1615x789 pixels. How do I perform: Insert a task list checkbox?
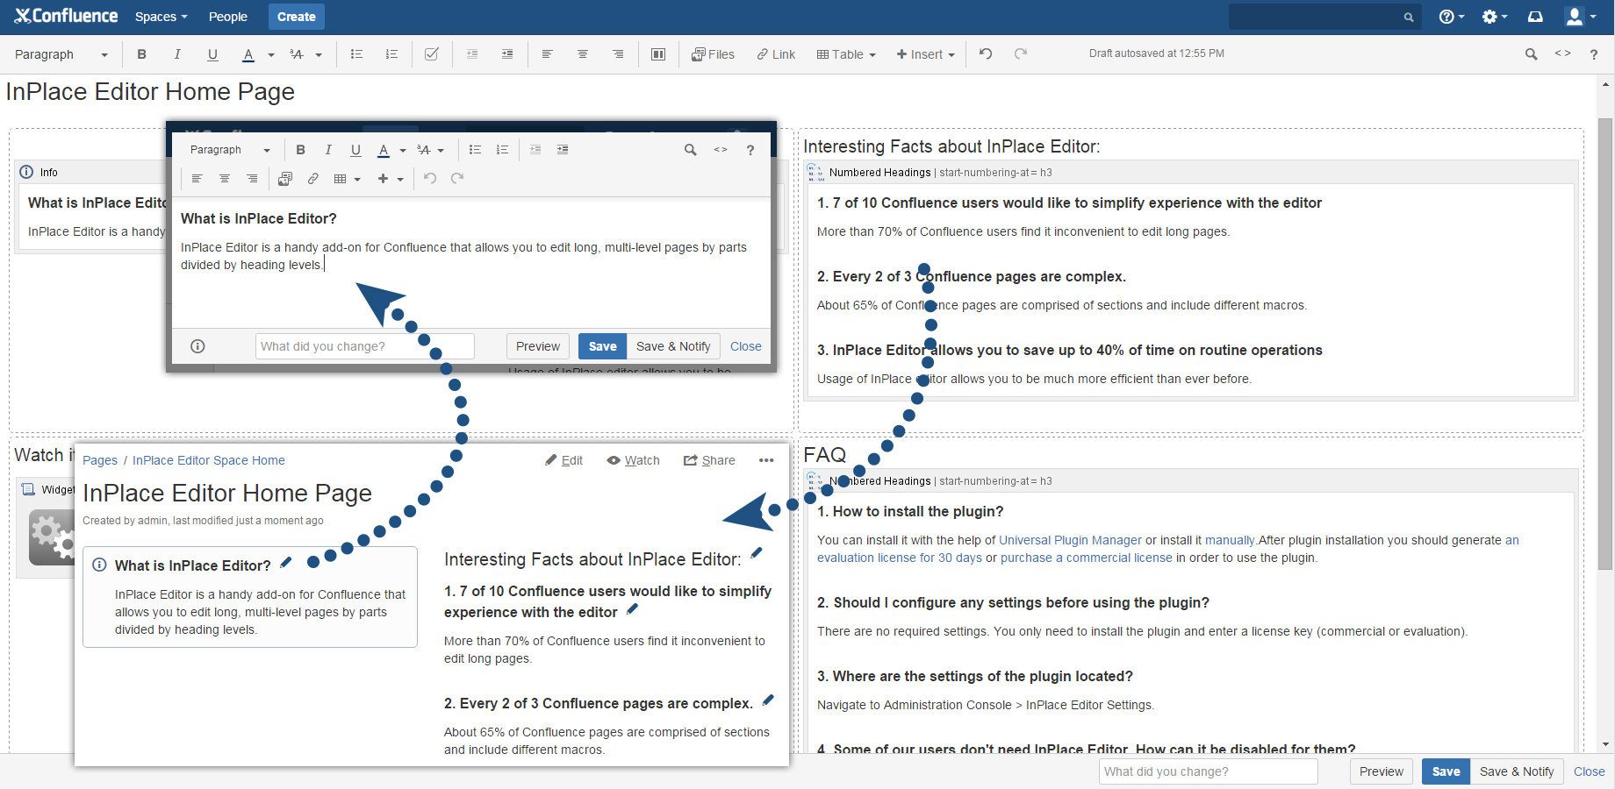click(x=432, y=54)
